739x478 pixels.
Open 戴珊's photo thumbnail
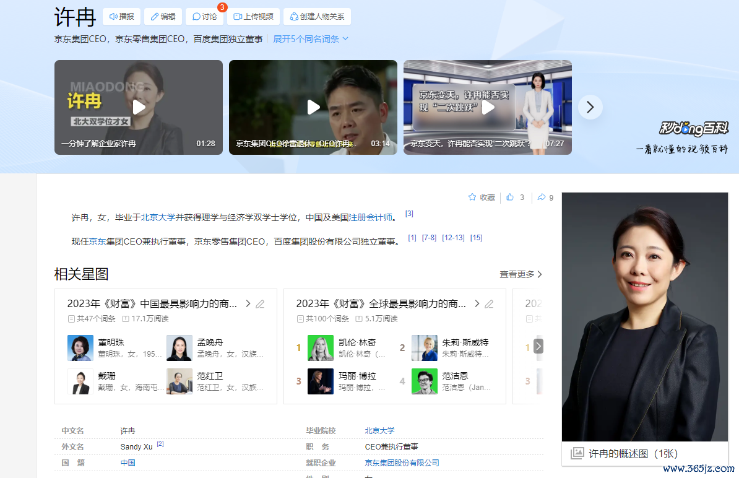coord(80,381)
